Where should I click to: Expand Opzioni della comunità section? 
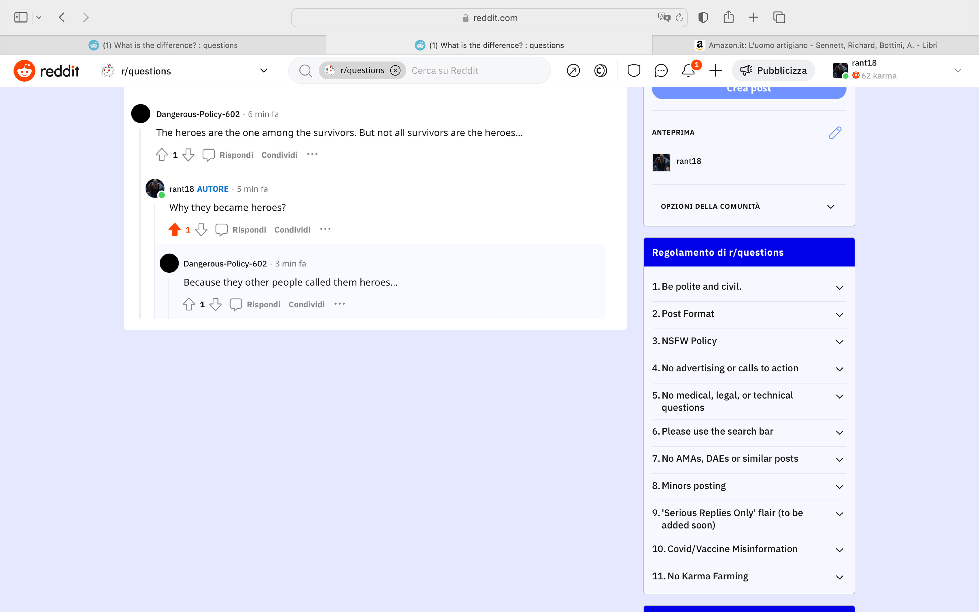[x=831, y=207]
